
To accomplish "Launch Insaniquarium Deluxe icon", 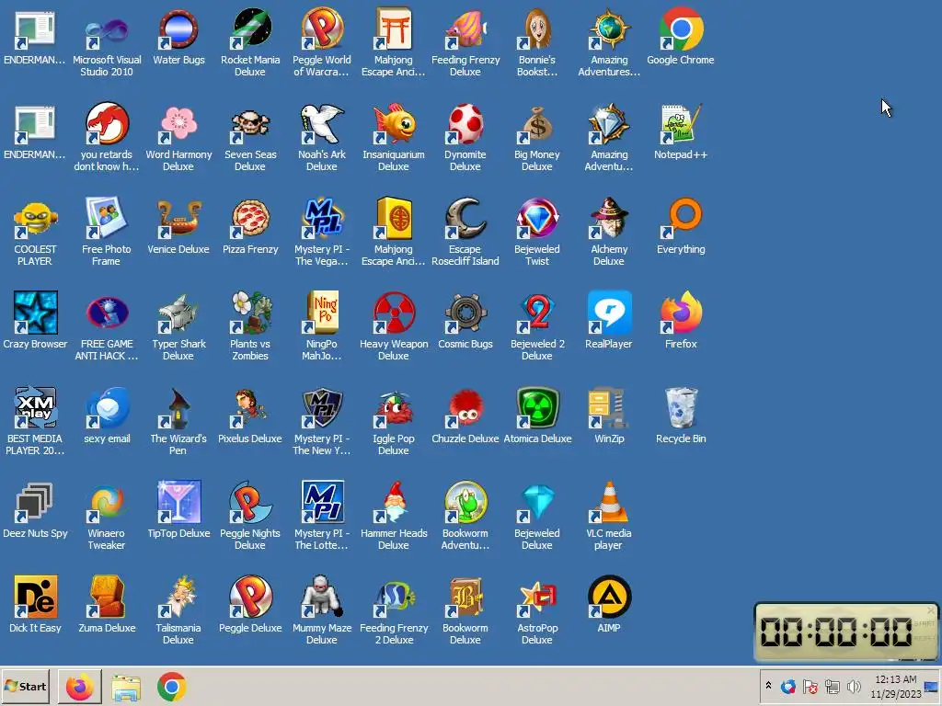I will tap(394, 125).
